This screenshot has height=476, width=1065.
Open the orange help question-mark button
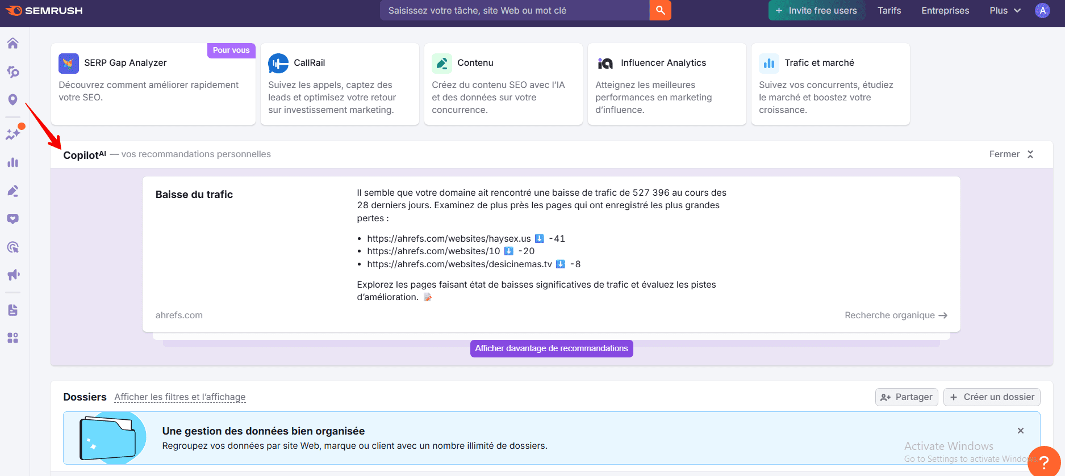1044,462
